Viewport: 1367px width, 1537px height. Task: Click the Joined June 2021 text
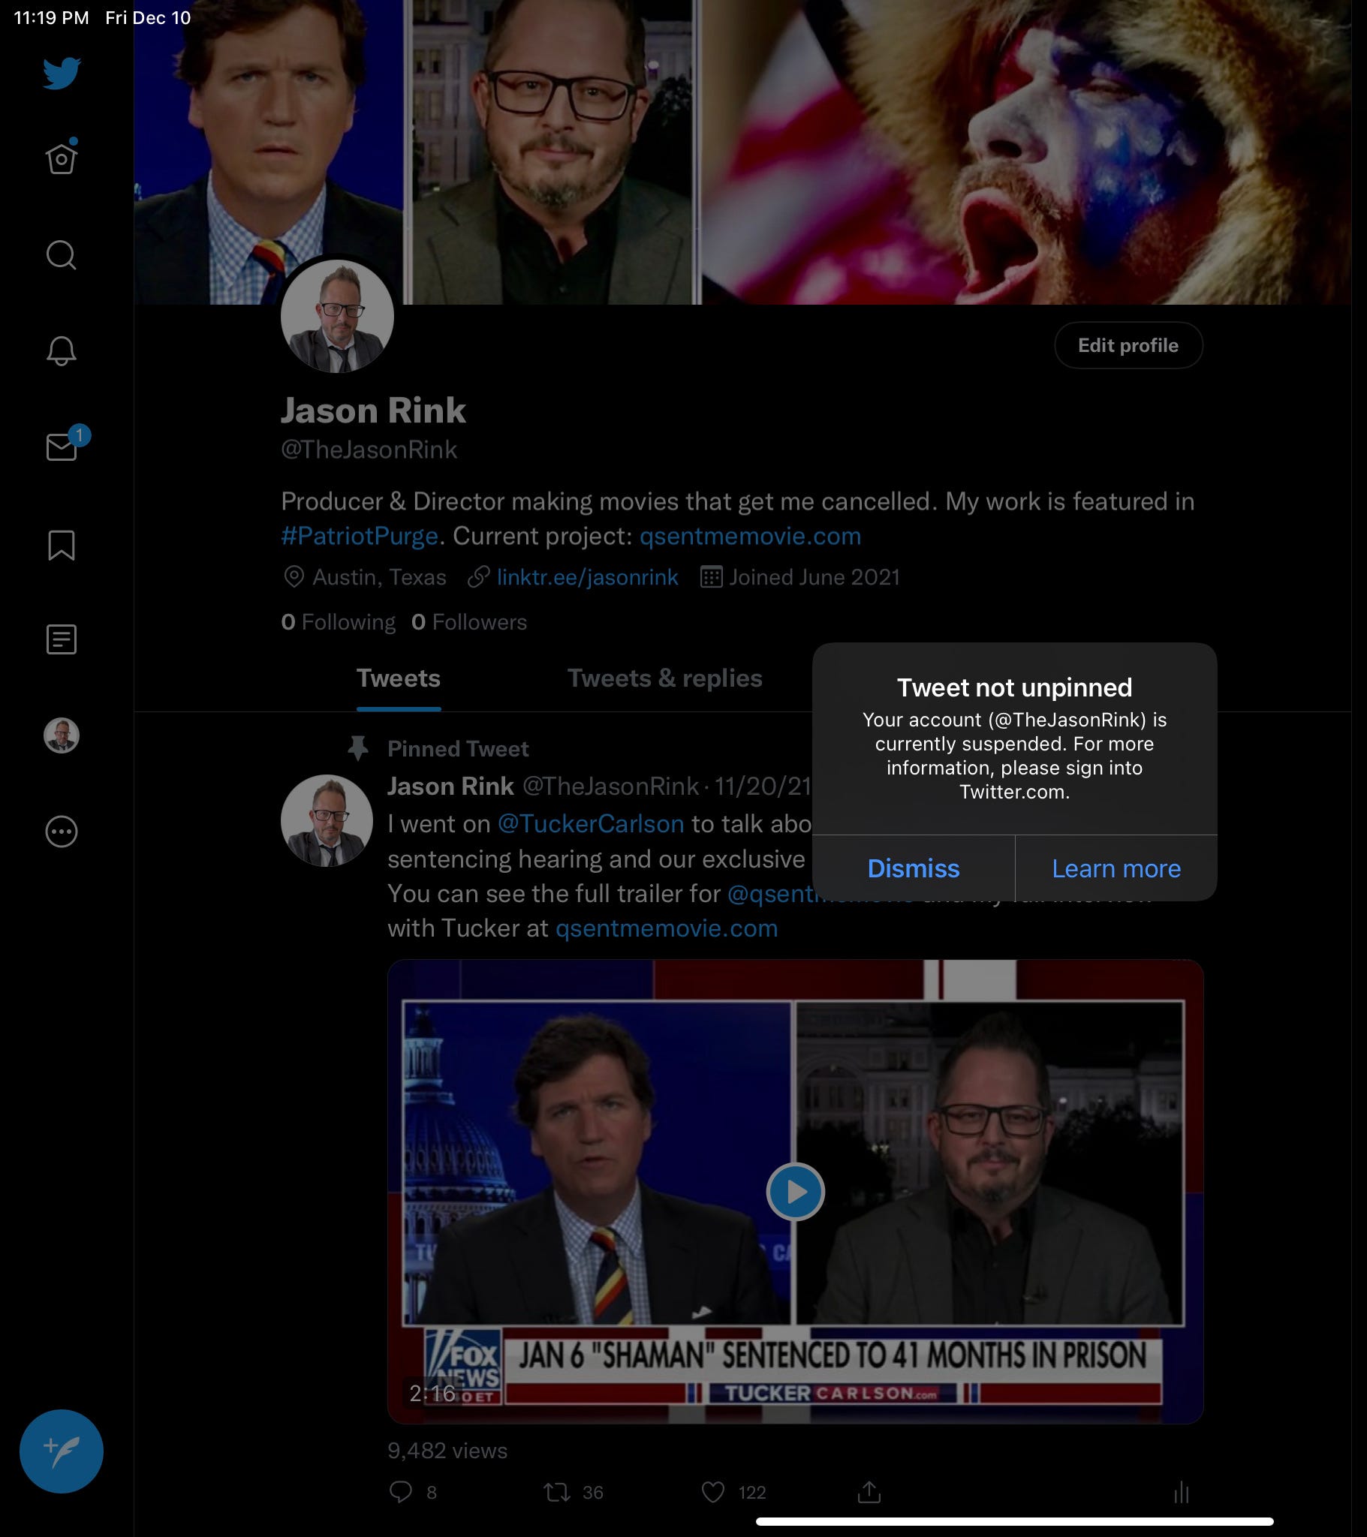[814, 577]
